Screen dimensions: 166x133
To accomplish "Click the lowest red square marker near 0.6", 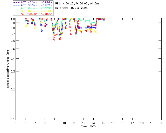I will [53, 40].
